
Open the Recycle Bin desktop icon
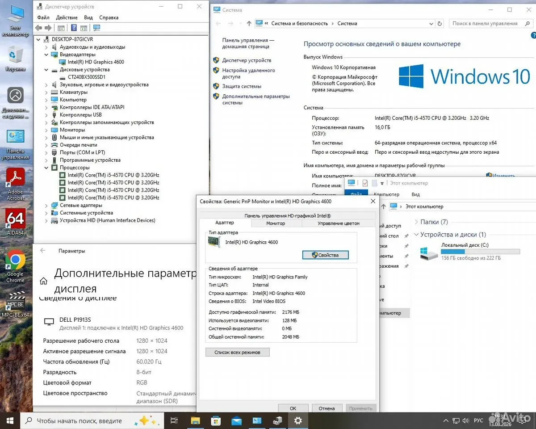[x=15, y=59]
